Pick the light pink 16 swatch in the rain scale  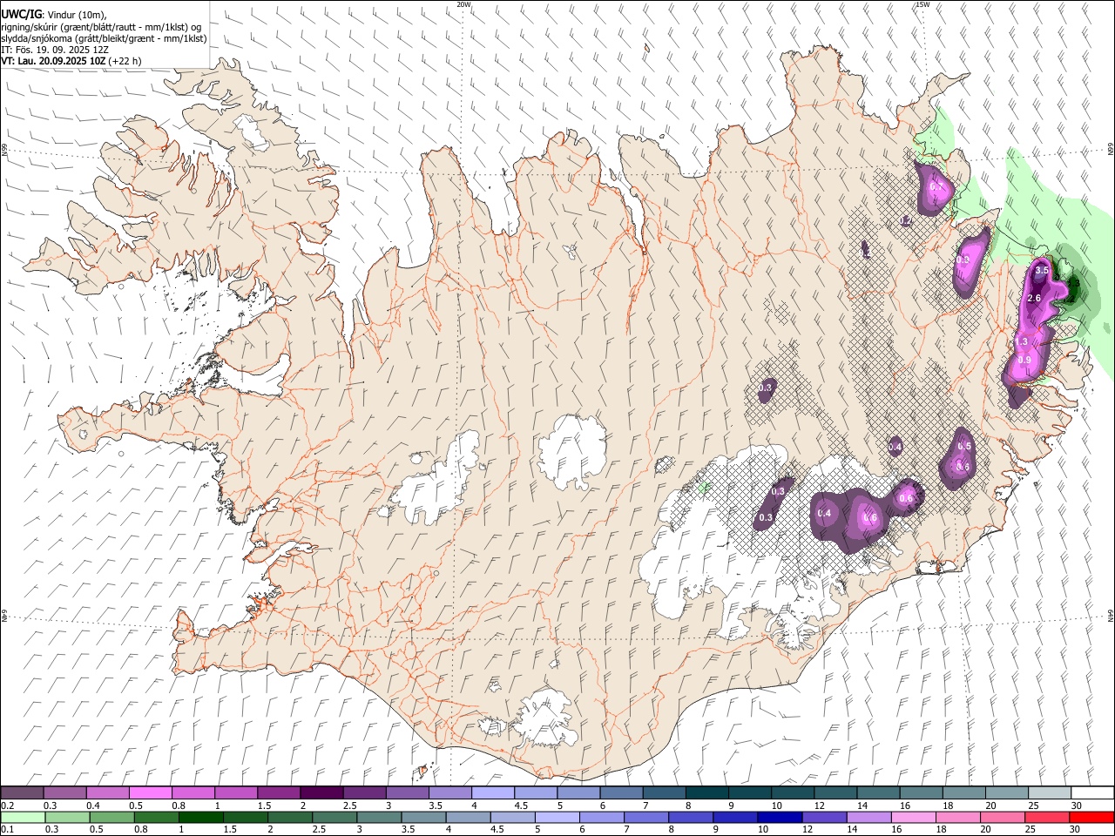(912, 818)
